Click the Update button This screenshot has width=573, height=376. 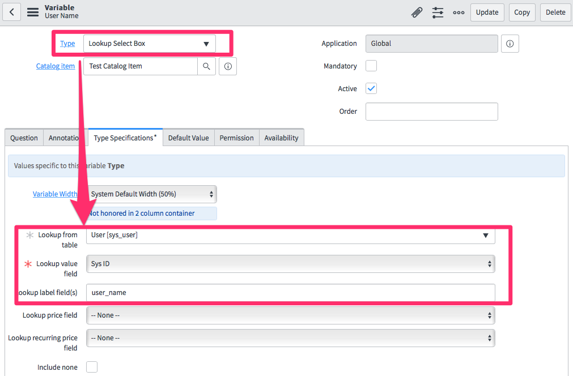point(487,12)
